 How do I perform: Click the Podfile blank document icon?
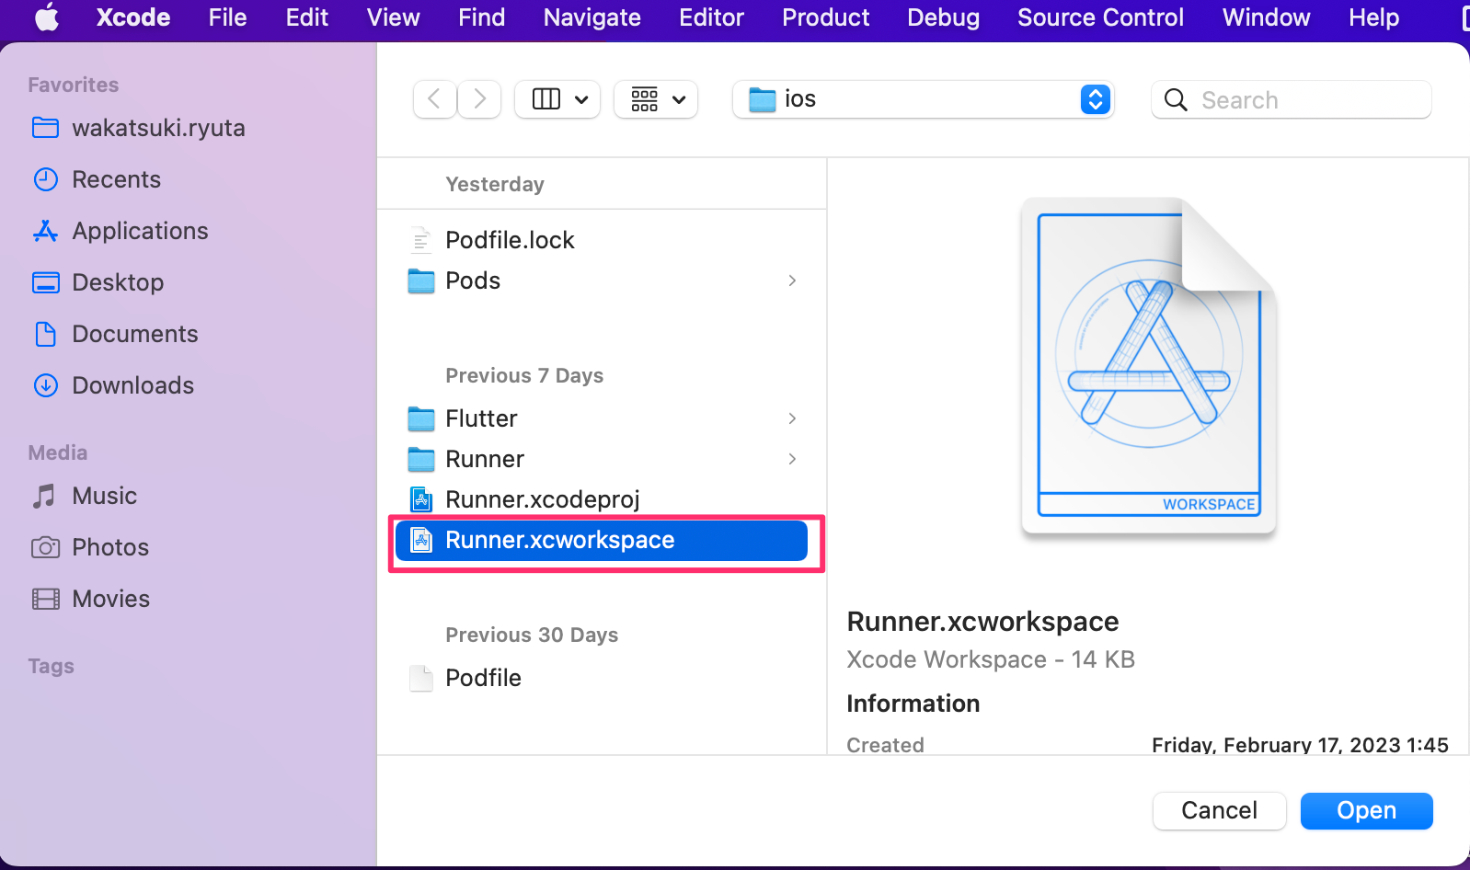click(420, 678)
